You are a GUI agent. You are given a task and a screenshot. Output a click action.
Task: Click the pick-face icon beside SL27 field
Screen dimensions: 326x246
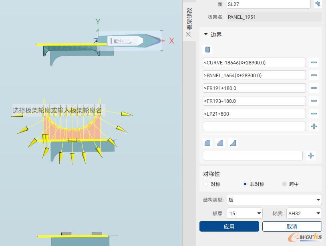(318, 4)
